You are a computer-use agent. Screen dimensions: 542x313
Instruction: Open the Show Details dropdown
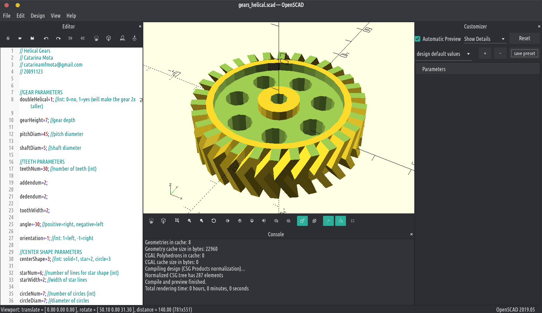pos(485,39)
